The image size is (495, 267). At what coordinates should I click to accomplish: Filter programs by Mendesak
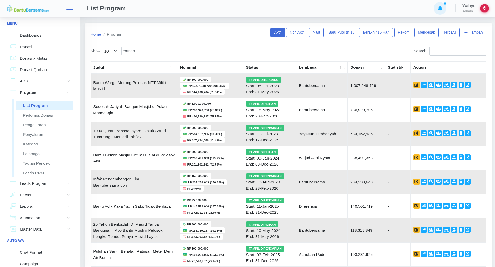click(426, 33)
